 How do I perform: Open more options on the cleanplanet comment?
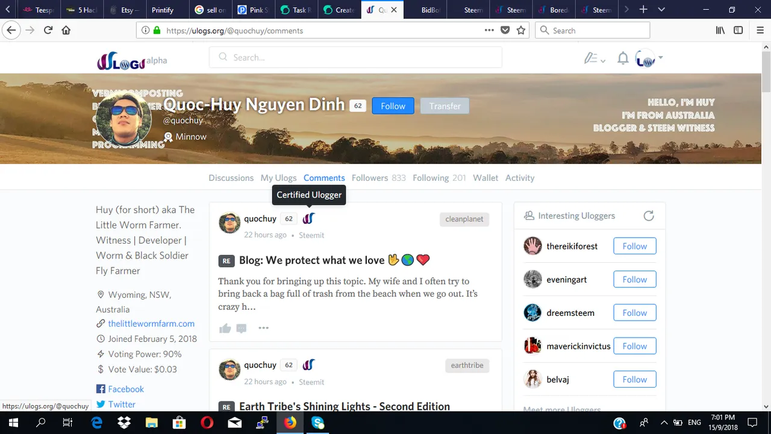tap(263, 328)
